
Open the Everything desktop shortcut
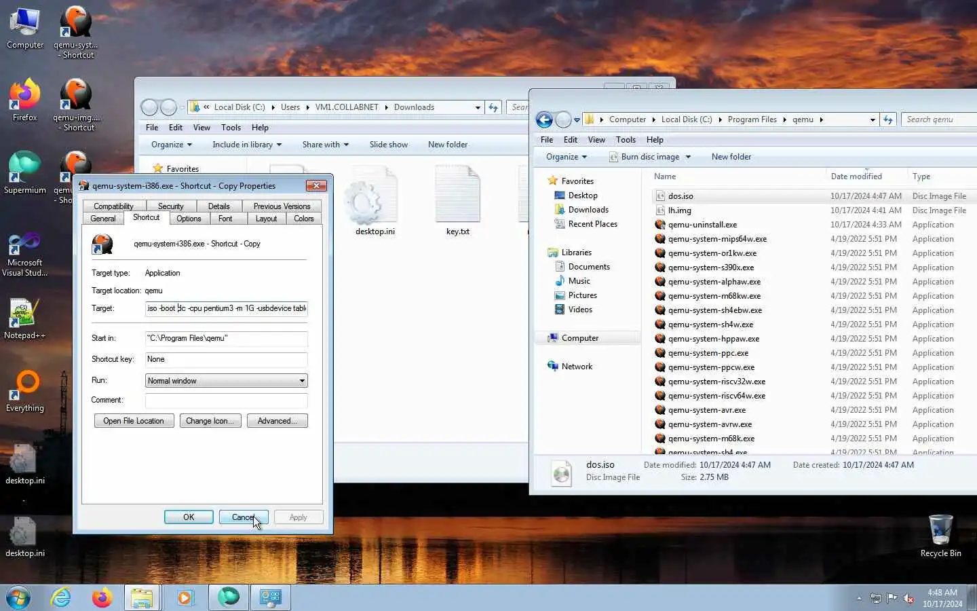(25, 391)
